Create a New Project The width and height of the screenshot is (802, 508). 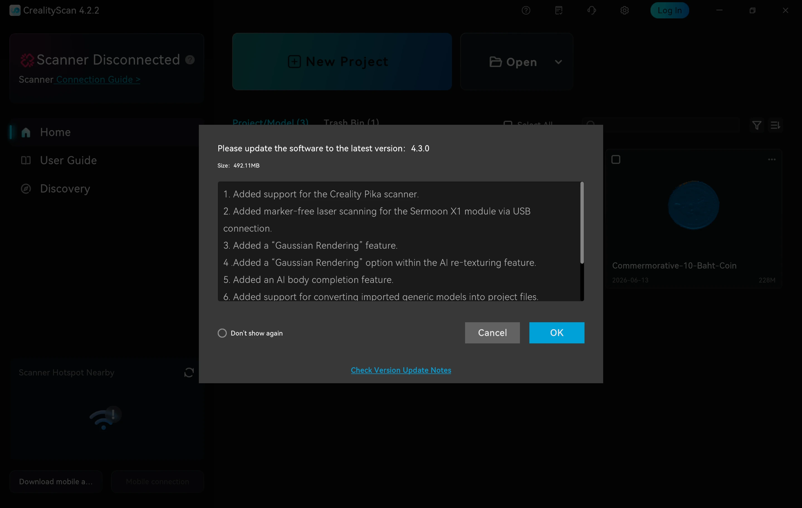click(x=342, y=62)
